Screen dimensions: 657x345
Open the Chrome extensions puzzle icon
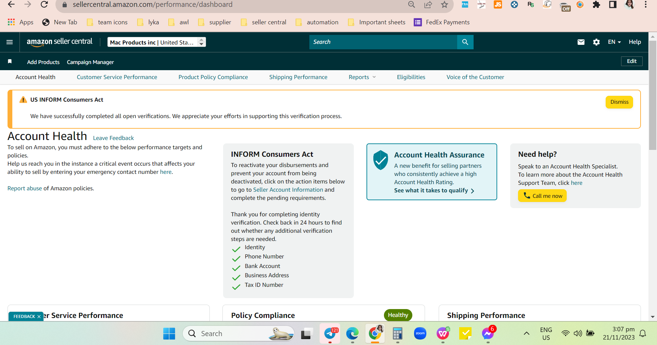click(x=596, y=4)
